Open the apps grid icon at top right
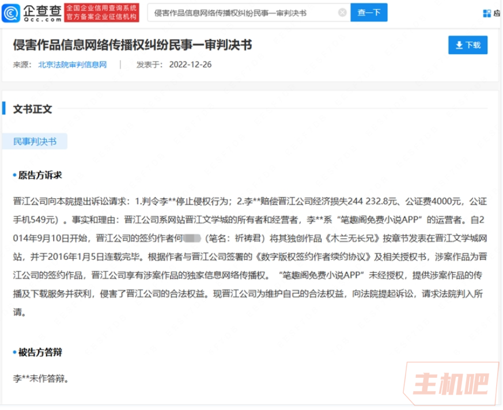The image size is (503, 410). pyautogui.click(x=487, y=13)
